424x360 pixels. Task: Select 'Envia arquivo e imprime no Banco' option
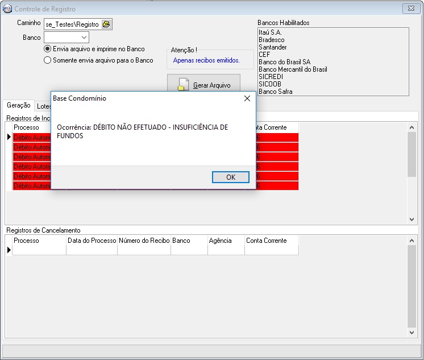pyautogui.click(x=48, y=49)
